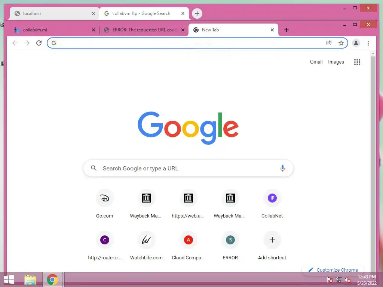Viewport: 383px width, 287px height.
Task: Maximize the back Chrome window
Action: [x=355, y=8]
